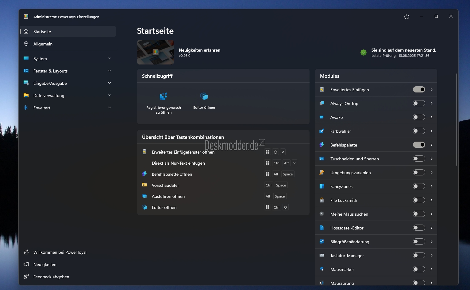The height and width of the screenshot is (290, 470).
Task: Open Meine Maus suchen settings arrow
Action: (432, 214)
